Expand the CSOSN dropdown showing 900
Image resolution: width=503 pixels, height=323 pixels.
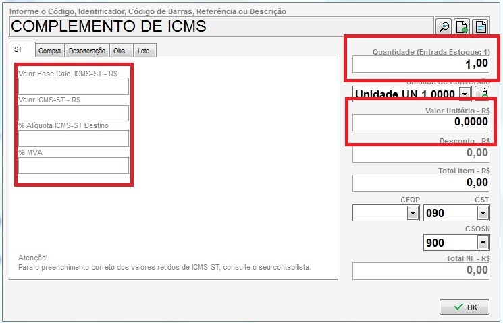click(482, 242)
